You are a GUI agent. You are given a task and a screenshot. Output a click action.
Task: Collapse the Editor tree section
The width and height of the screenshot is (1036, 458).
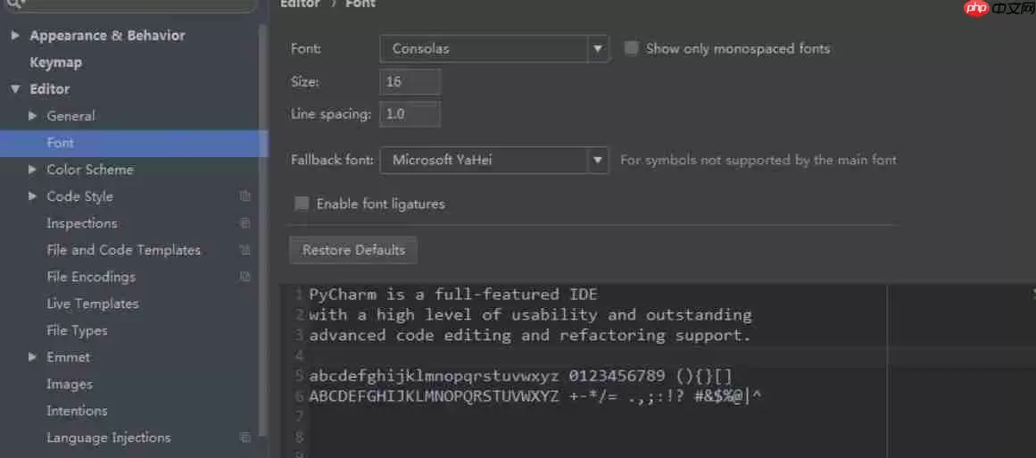point(15,89)
